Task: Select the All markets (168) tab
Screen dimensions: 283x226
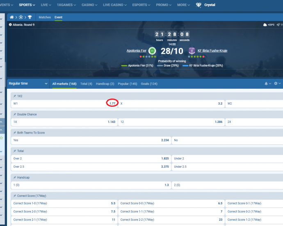Action: point(64,84)
